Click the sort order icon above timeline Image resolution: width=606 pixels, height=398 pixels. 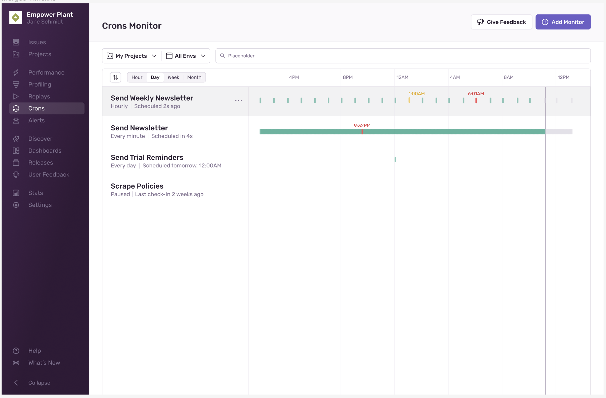pos(115,77)
